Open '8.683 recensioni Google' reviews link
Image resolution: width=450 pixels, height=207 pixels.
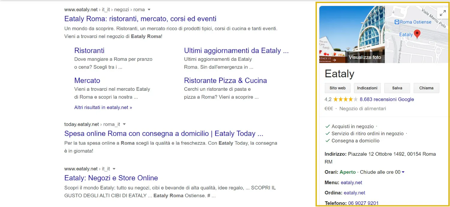pos(387,99)
